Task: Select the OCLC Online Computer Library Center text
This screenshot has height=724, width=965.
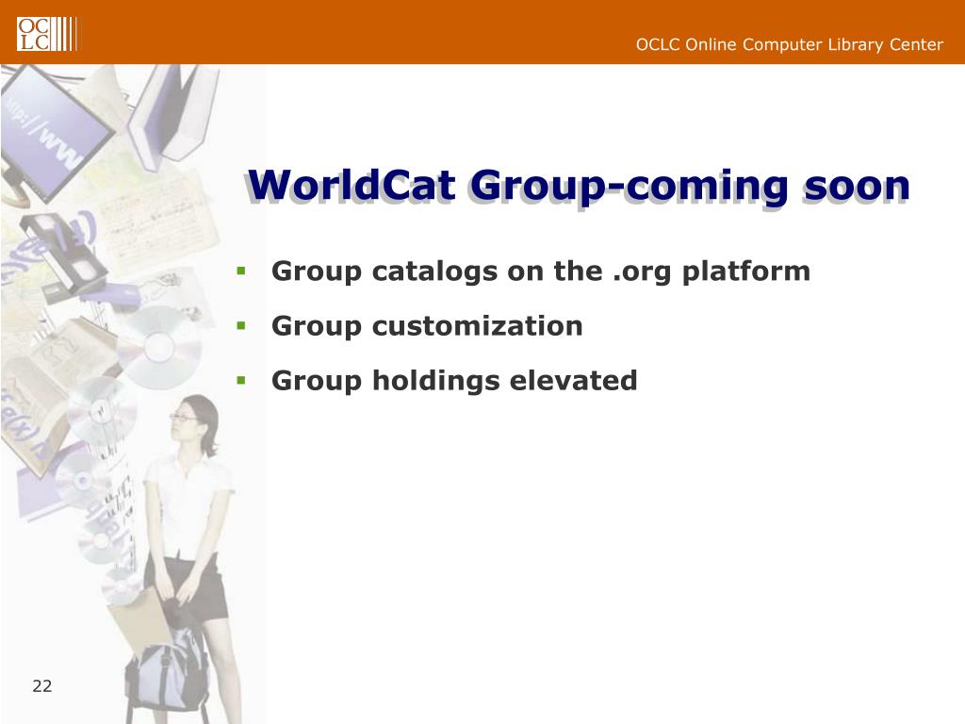Action: point(789,45)
